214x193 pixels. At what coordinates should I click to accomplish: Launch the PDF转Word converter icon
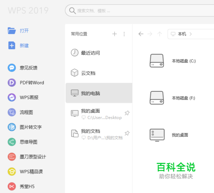click(x=12, y=83)
